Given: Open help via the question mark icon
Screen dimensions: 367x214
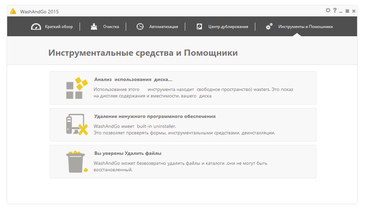Looking at the screenshot, I should (x=335, y=10).
